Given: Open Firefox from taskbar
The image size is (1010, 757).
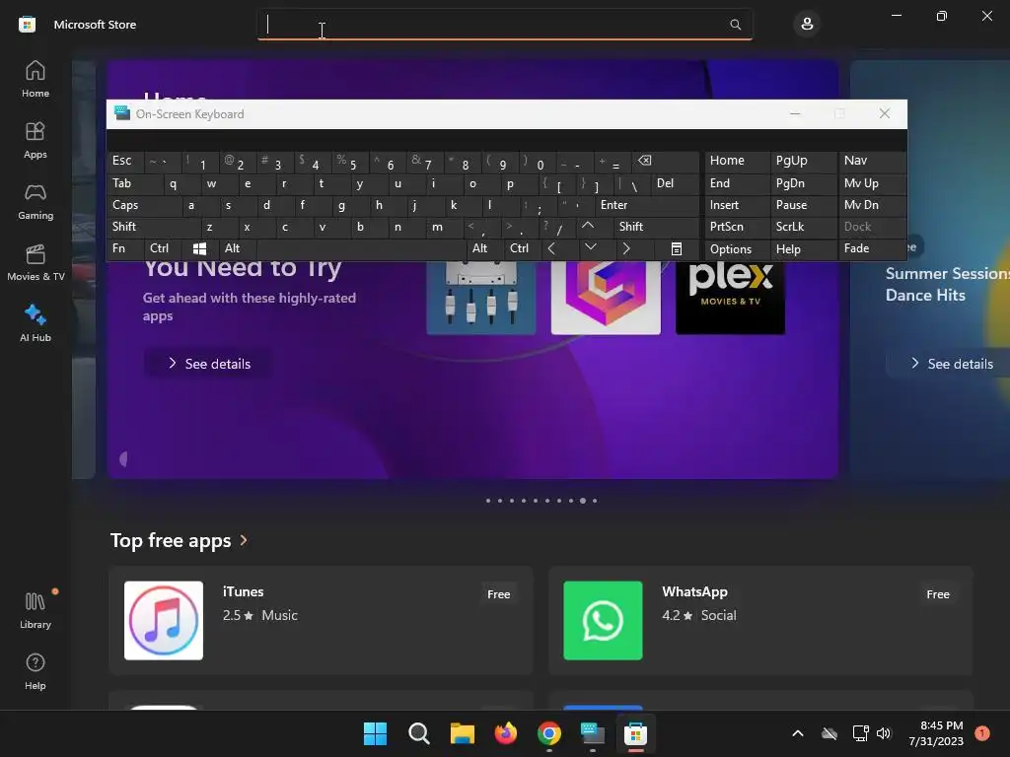Looking at the screenshot, I should 506,733.
